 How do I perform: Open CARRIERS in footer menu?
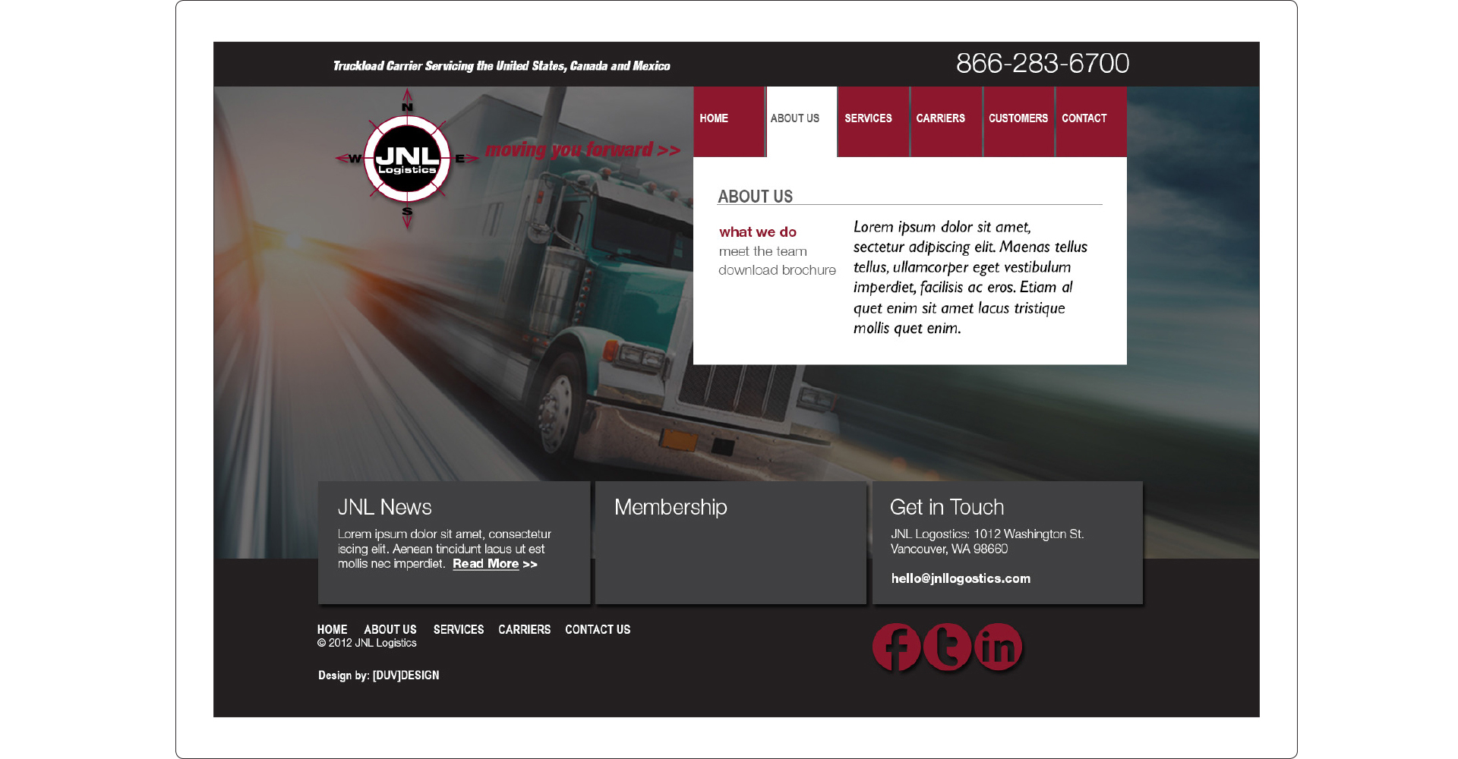point(524,630)
